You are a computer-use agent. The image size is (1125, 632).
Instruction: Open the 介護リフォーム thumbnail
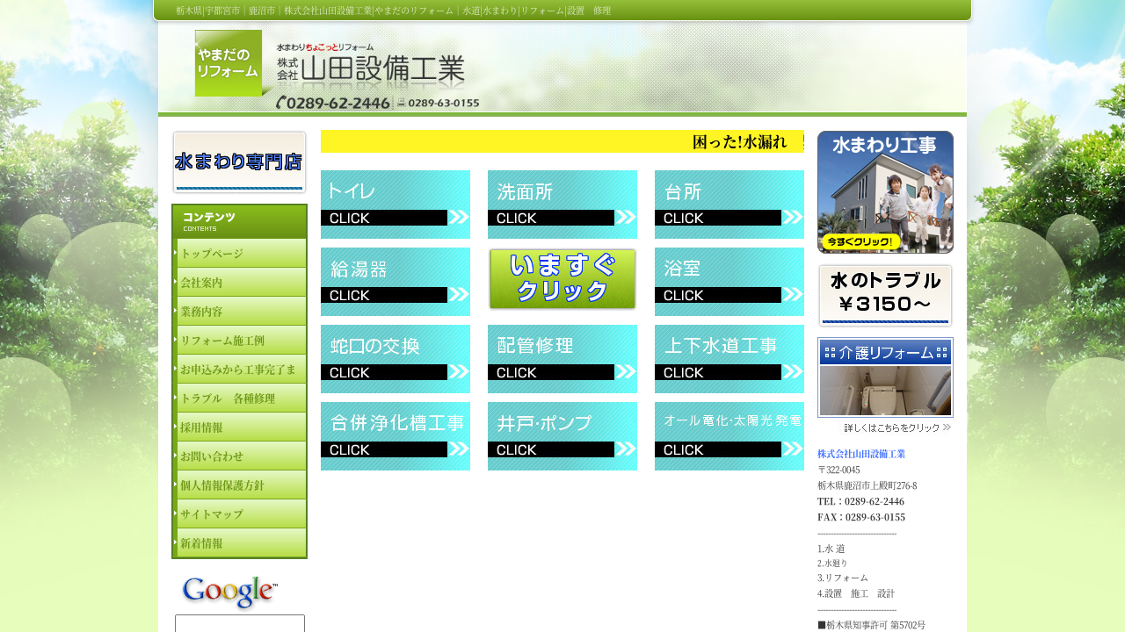click(x=885, y=377)
